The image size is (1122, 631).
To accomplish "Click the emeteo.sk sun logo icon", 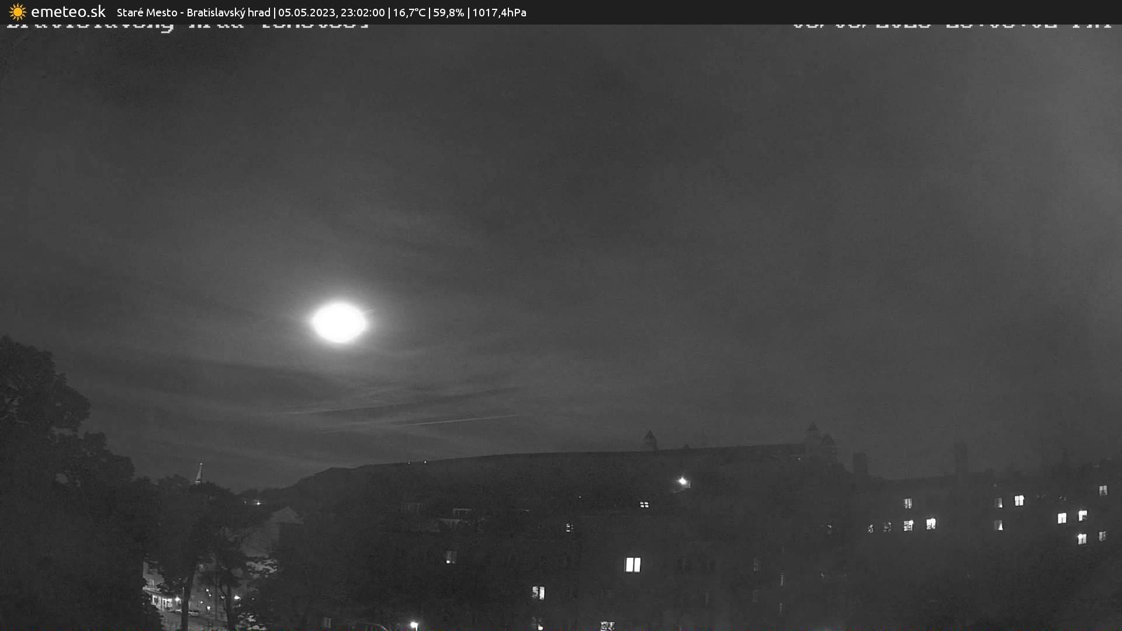I will click(18, 12).
